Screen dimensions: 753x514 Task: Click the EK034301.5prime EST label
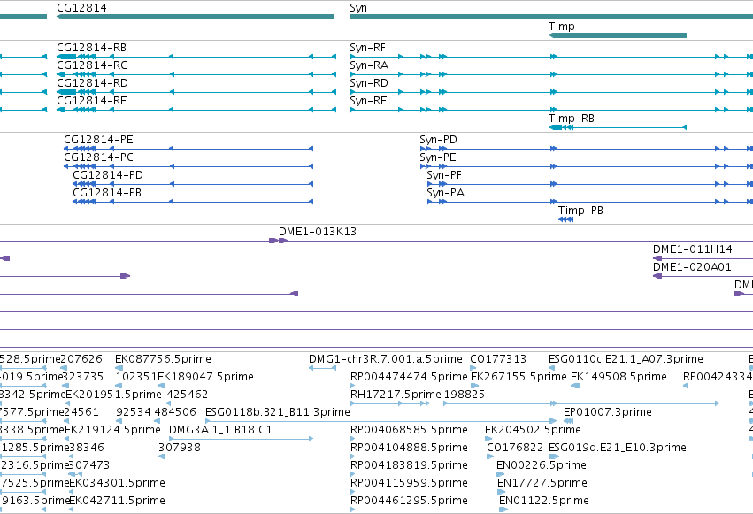(117, 483)
